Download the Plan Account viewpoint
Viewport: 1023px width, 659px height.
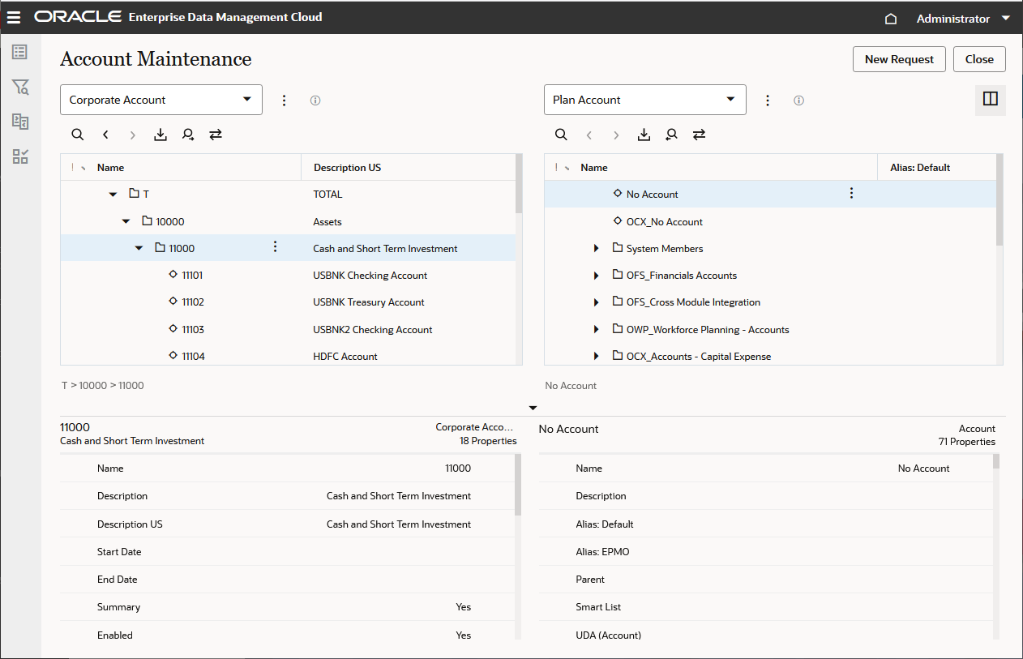coord(644,135)
